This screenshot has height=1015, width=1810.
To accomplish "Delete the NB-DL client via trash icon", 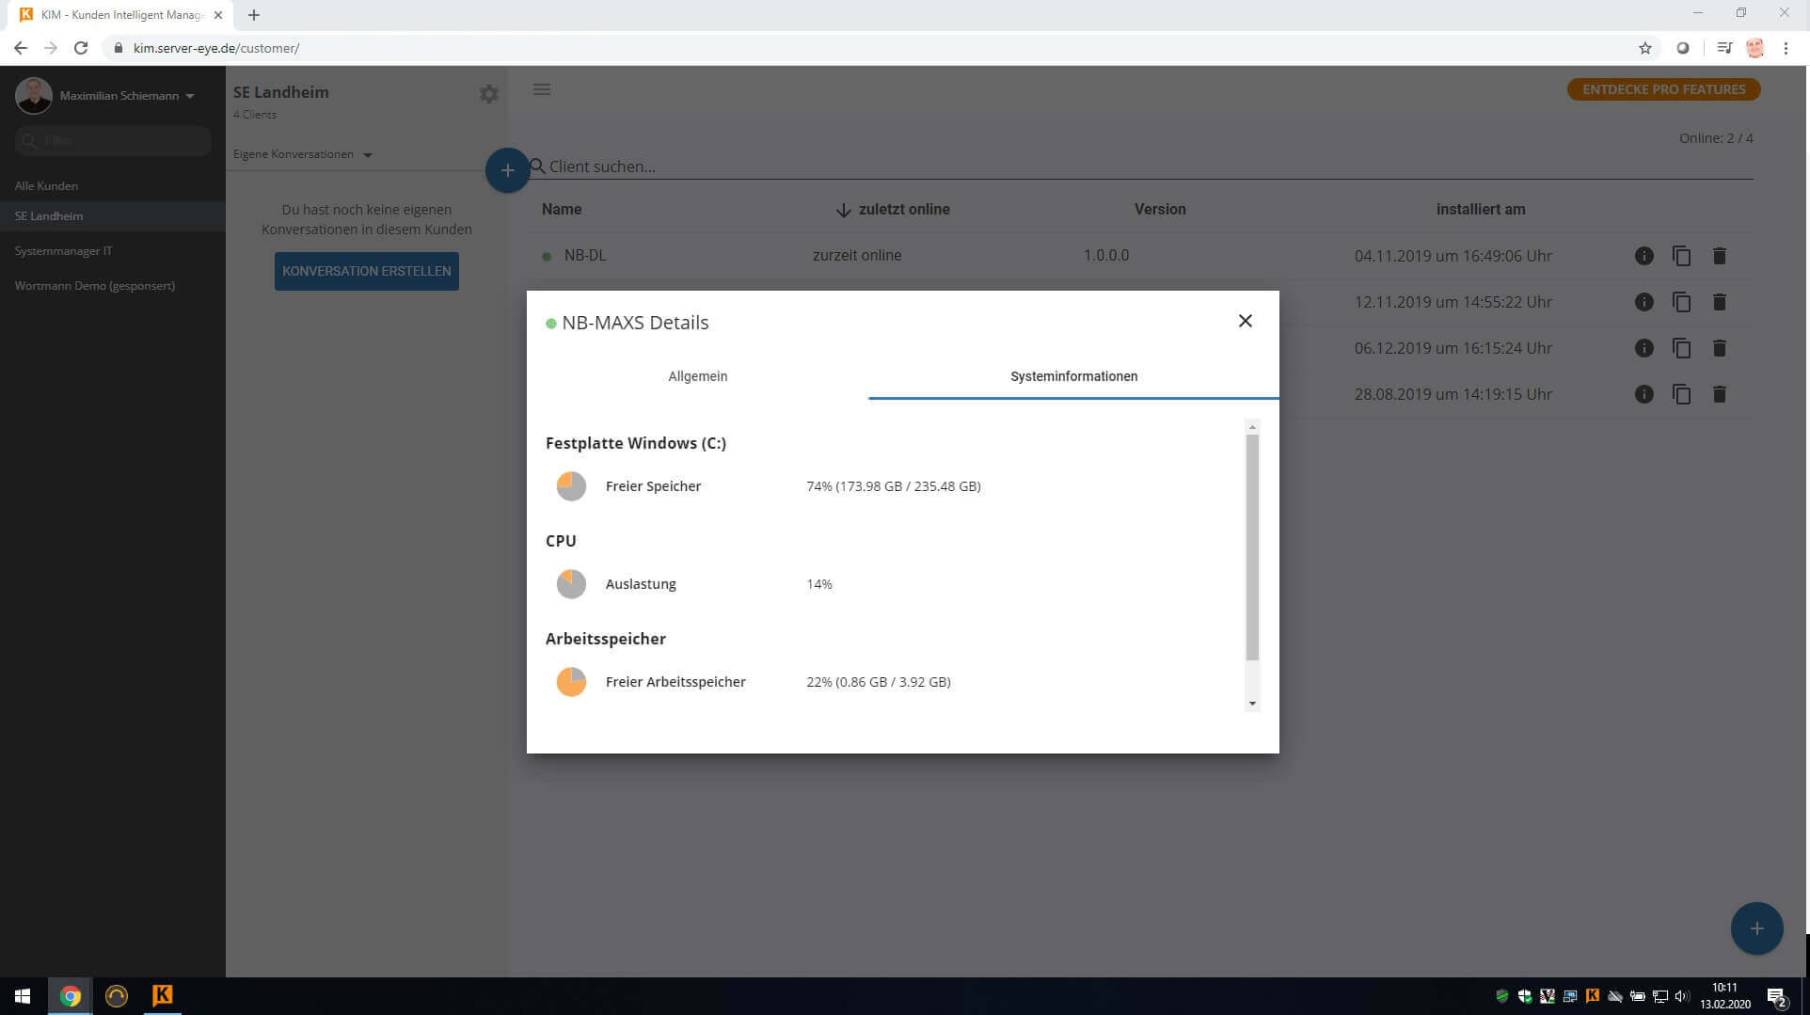I will [1719, 256].
